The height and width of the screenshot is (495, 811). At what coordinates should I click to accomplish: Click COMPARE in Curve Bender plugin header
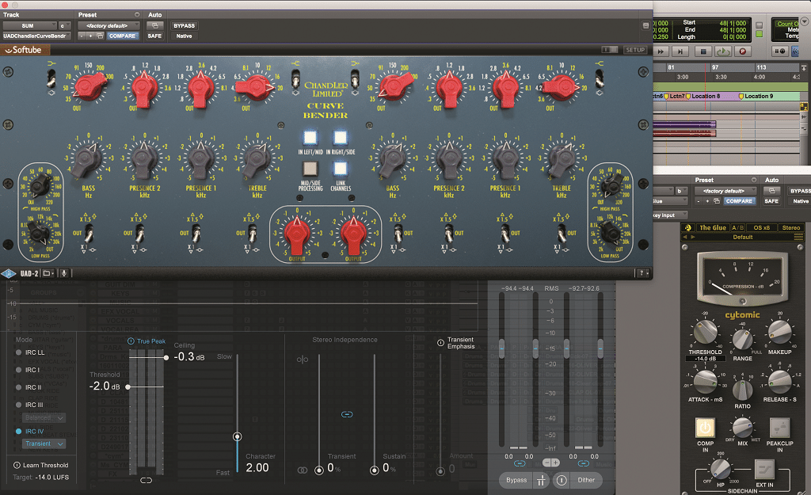click(x=122, y=36)
